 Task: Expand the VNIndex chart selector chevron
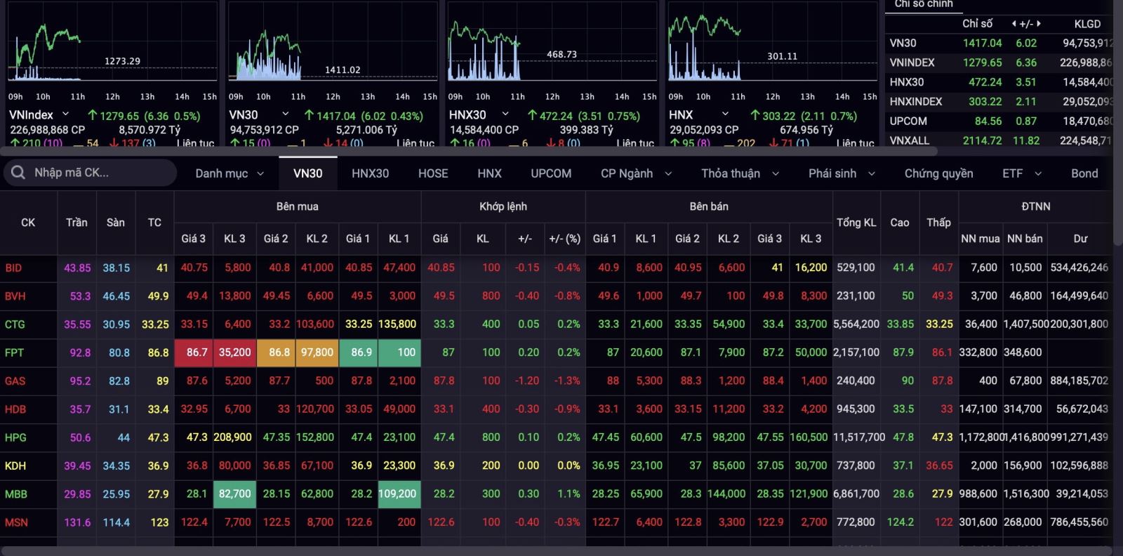(x=66, y=114)
